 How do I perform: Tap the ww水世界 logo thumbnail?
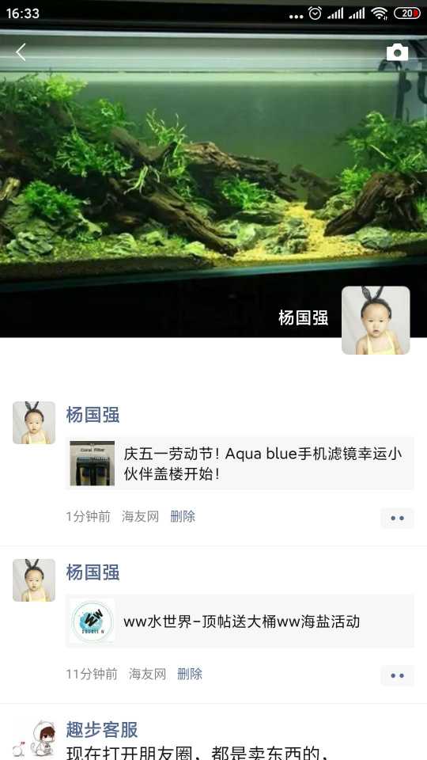pyautogui.click(x=92, y=621)
